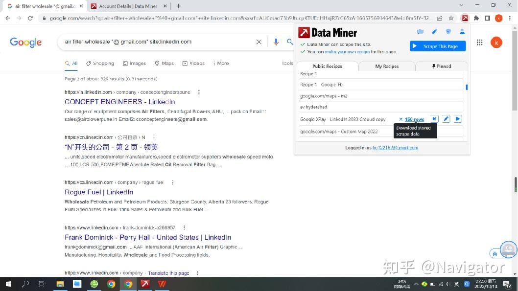Select the google.com/maps – m2 recipe
This screenshot has width=518, height=291.
point(380,96)
